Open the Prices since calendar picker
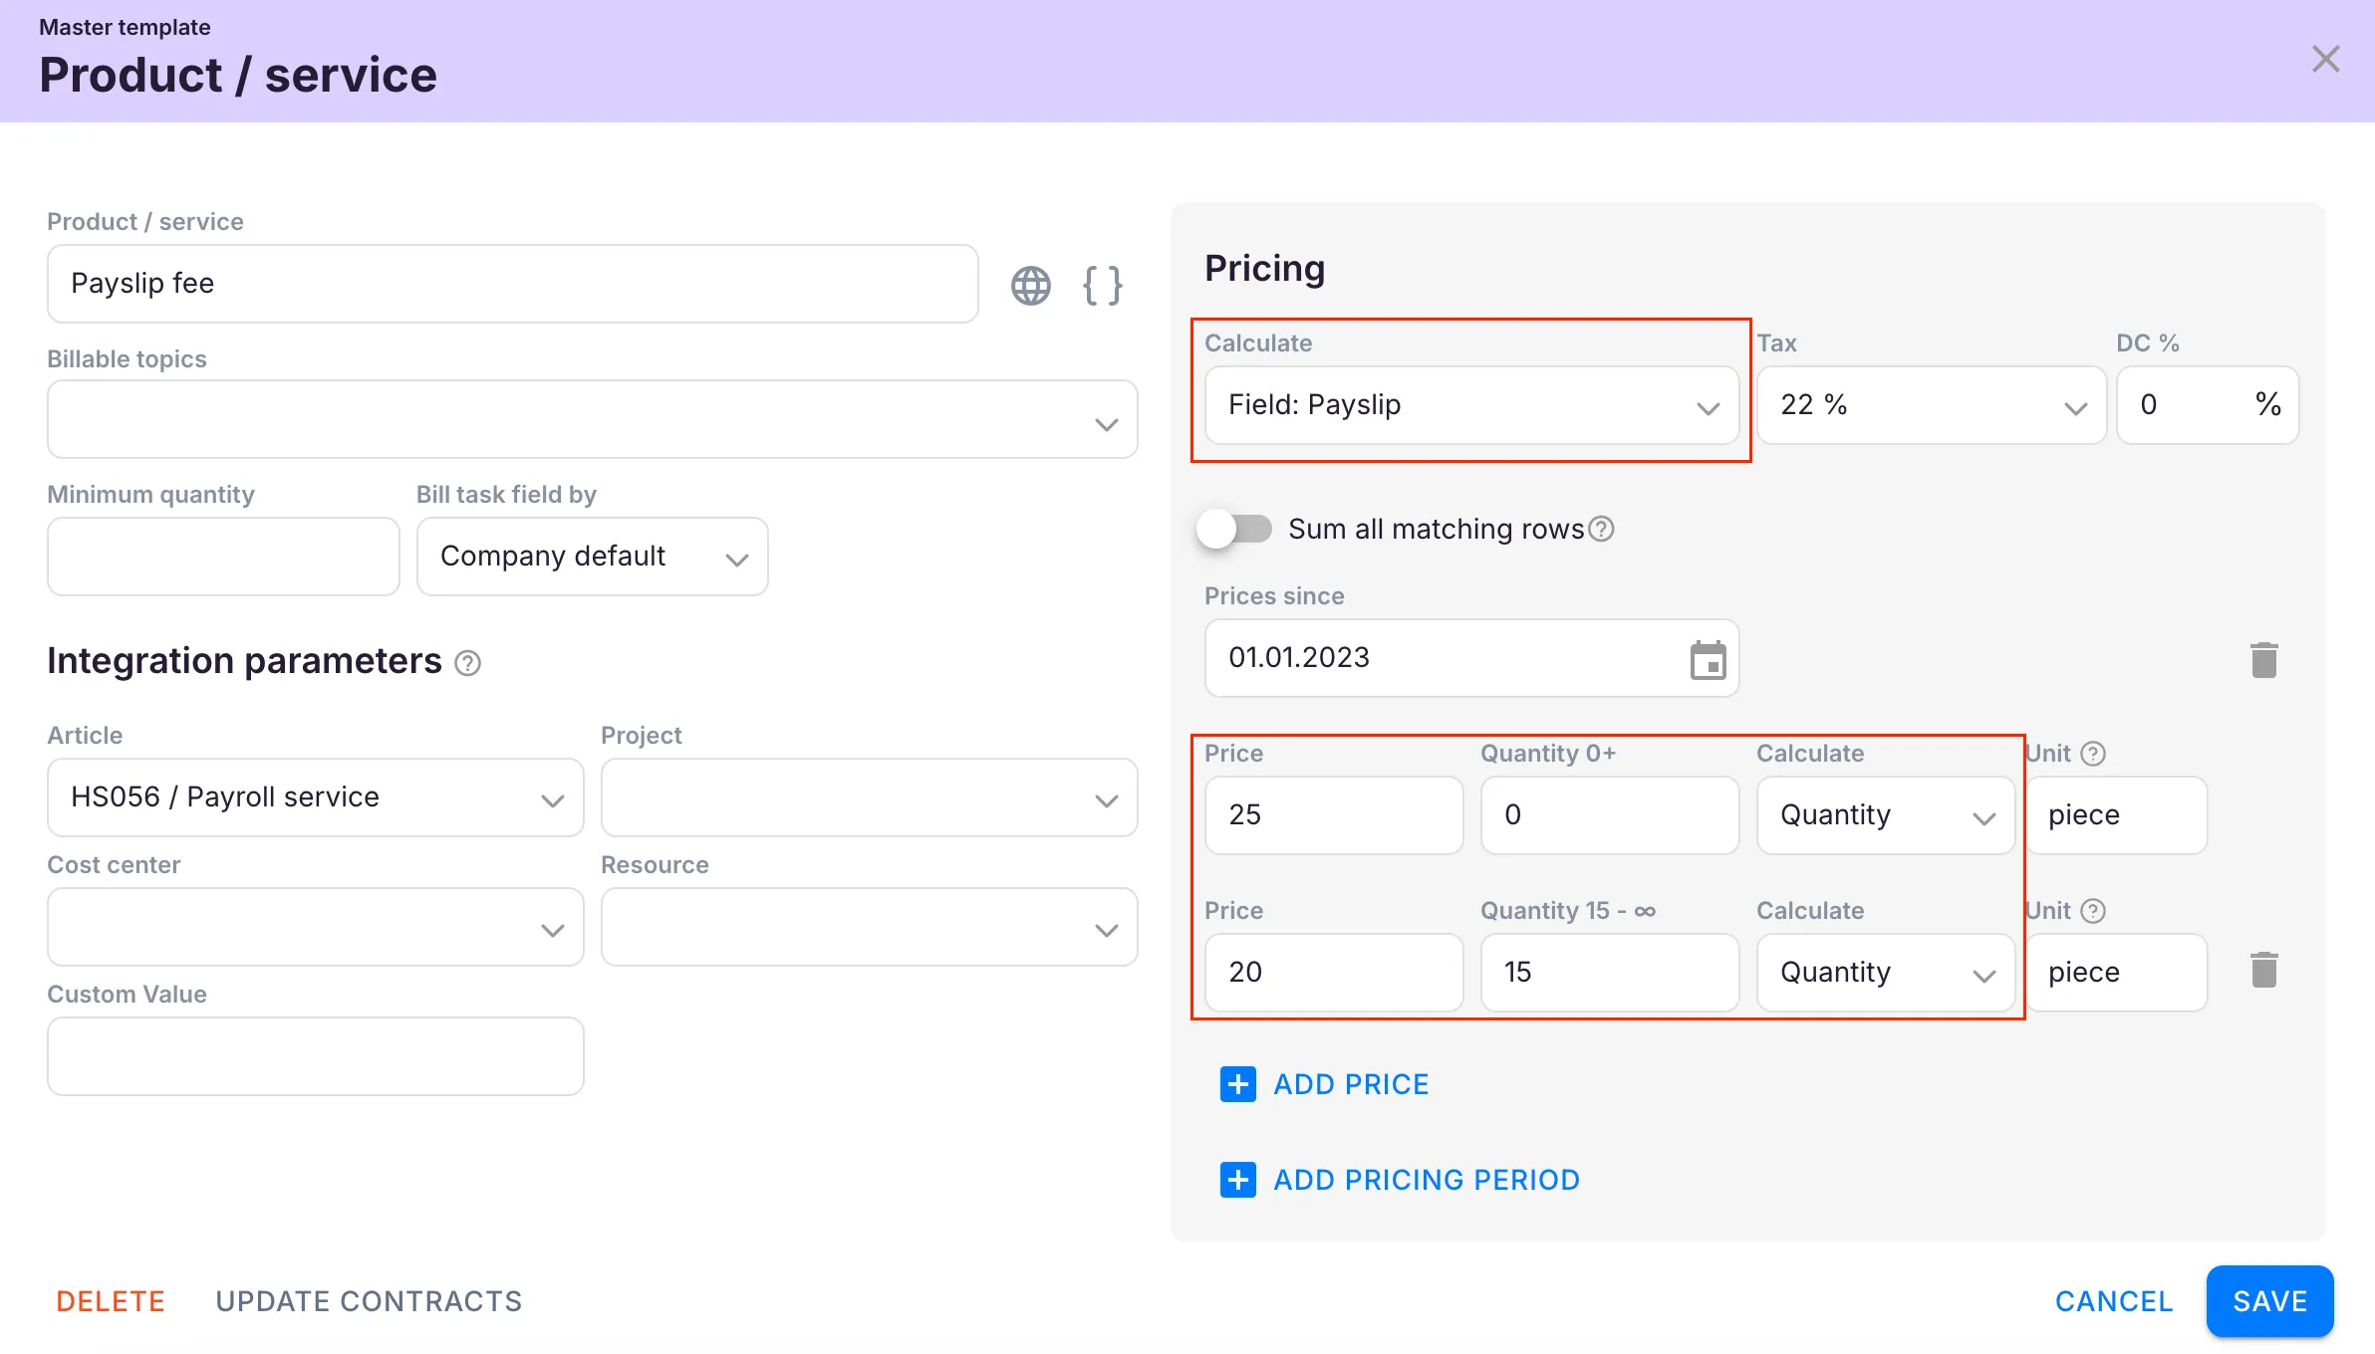 (1708, 660)
